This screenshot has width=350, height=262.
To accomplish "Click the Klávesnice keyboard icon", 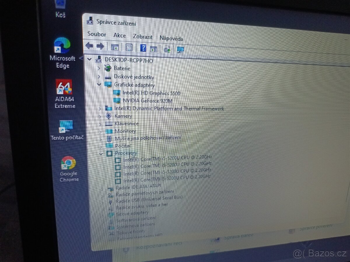I will pyautogui.click(x=109, y=124).
